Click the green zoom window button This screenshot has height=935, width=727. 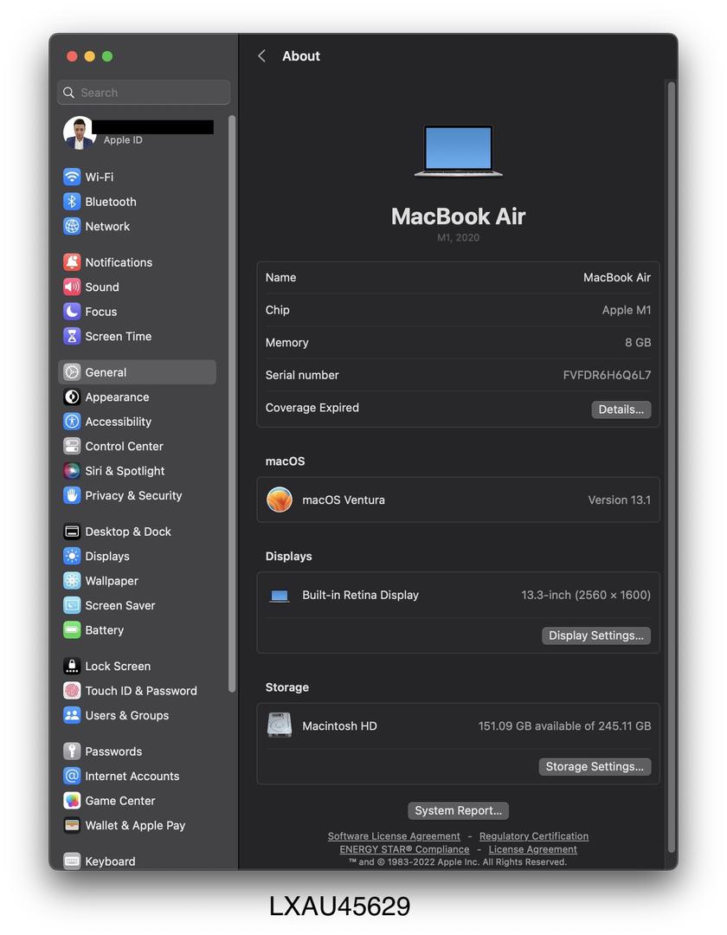coord(107,56)
